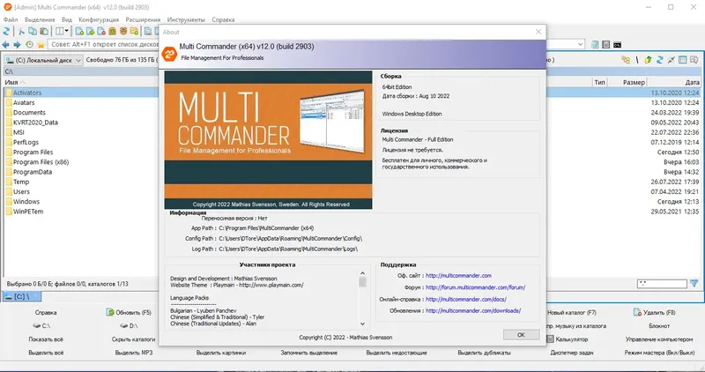Open the Файл menu
This screenshot has height=372, width=705.
(x=11, y=19)
